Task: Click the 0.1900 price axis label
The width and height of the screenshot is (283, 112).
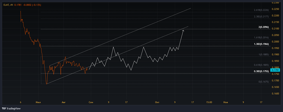Action: pyautogui.click(x=275, y=54)
